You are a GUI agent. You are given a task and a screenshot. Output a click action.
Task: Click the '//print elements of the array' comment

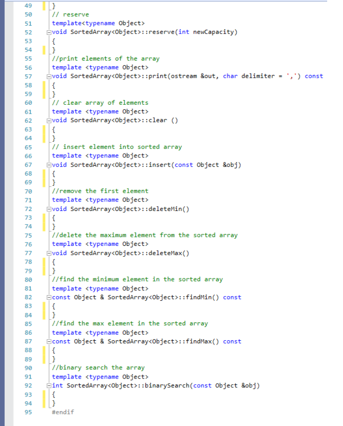point(106,59)
